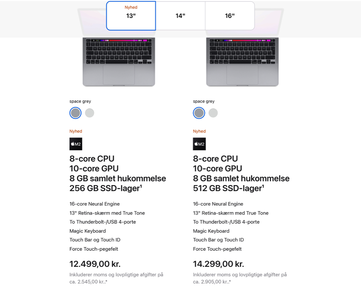
Task: Click the 512 GB SSD-lager heading
Action: tap(228, 188)
